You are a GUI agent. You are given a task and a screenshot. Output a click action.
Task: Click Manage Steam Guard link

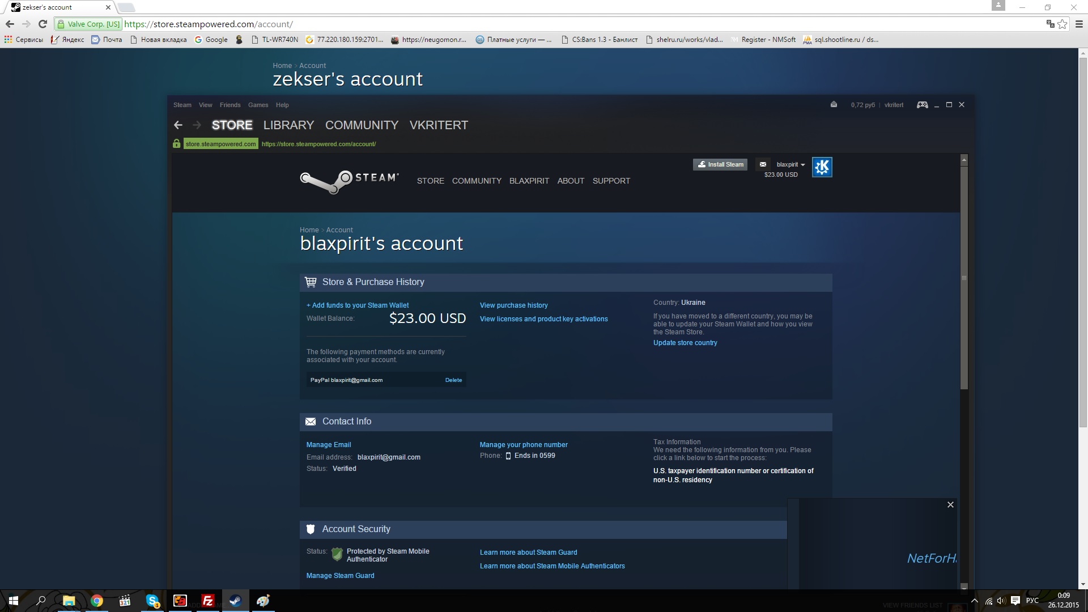click(341, 576)
